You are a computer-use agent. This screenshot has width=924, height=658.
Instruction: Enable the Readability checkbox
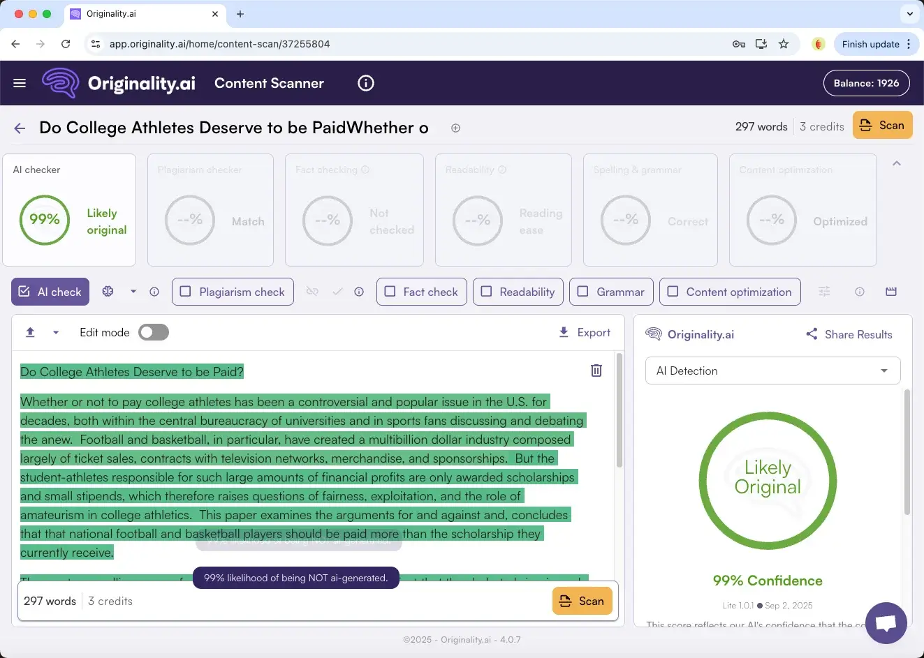[x=486, y=292]
